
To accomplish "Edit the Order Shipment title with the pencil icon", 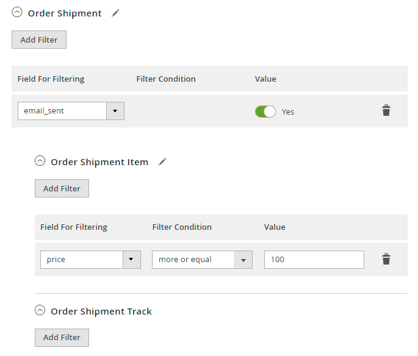I will [x=115, y=13].
